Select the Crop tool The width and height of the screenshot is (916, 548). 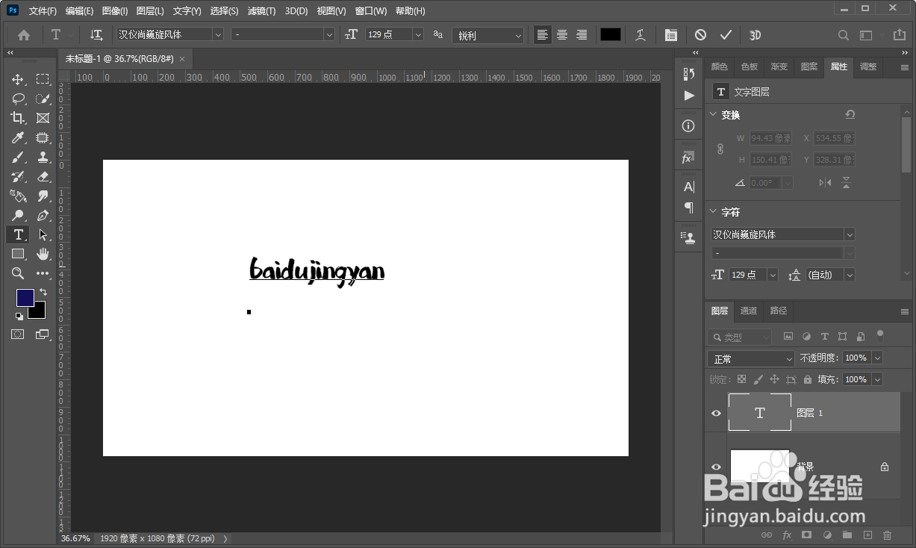tap(18, 118)
